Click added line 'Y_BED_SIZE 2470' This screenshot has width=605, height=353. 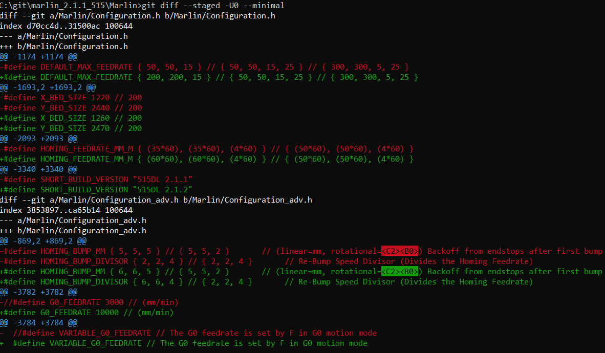point(71,128)
